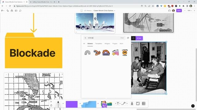The image size is (197, 110).
Task: Click the browser address bar URL
Action: tap(64, 6)
